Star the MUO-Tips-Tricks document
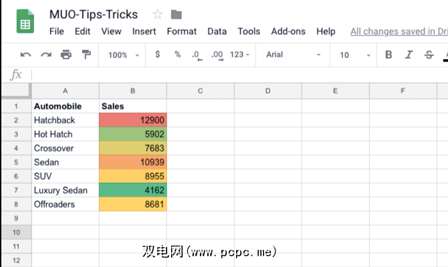448x267 pixels. [x=158, y=14]
